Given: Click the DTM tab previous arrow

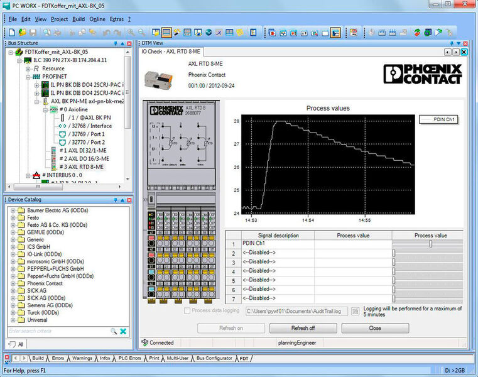Looking at the screenshot, I should point(447,52).
